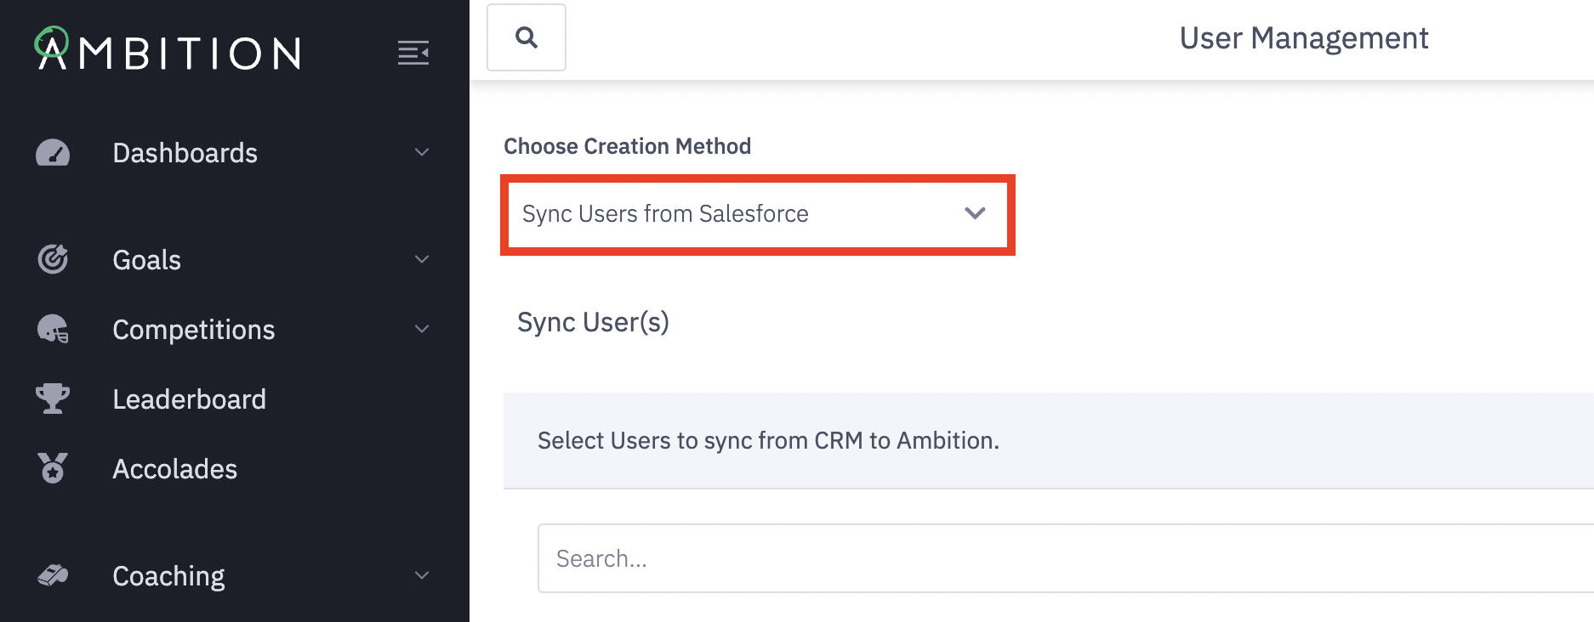
Task: Collapse the sidebar using the menu icon
Action: click(413, 53)
